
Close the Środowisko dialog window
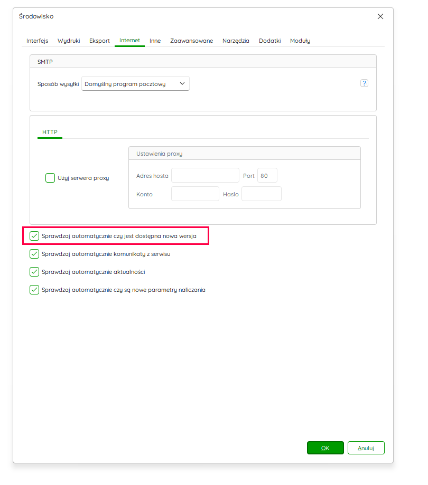[x=380, y=16]
